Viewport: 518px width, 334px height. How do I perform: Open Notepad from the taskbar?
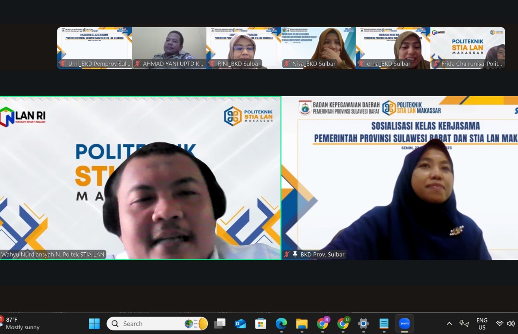click(x=384, y=324)
